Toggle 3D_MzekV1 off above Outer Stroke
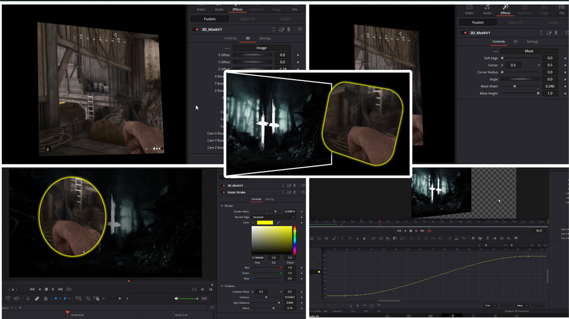 click(x=224, y=185)
